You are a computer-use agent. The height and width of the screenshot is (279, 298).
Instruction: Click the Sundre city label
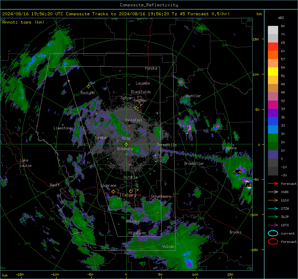[100, 137]
